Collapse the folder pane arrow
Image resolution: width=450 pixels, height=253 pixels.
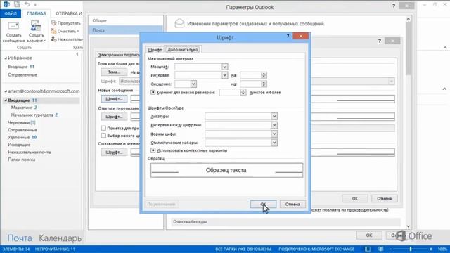pos(77,53)
